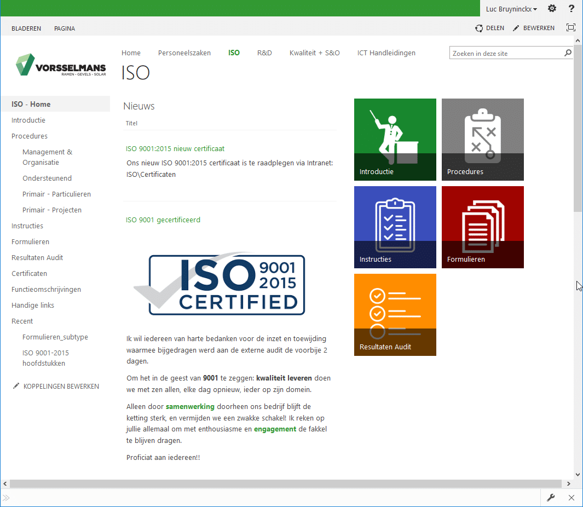Click the ISO 9001 2015 Certified image
Screen dimensions: 583x507
[x=220, y=284]
